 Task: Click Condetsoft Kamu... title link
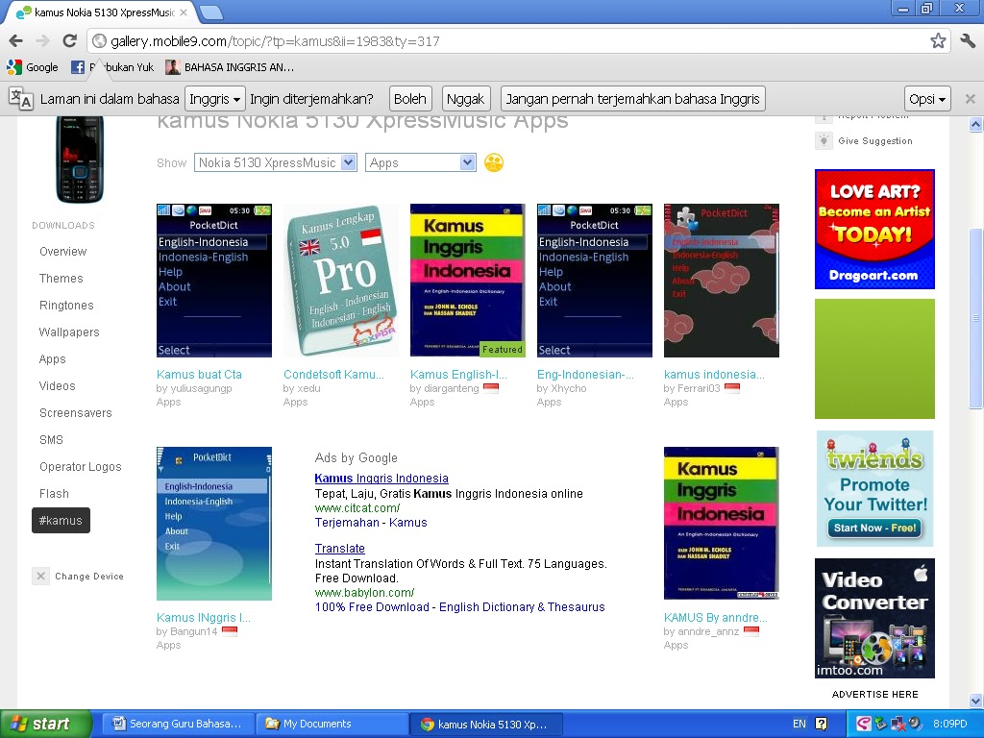tap(333, 375)
